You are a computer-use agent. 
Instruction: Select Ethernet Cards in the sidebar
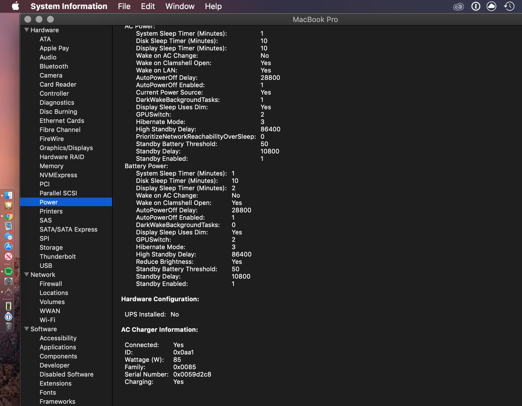point(62,121)
